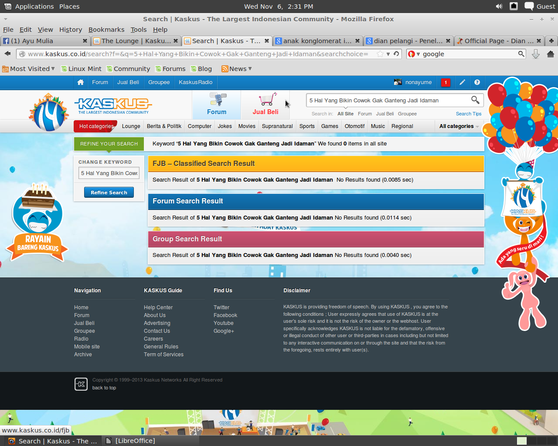Image resolution: width=558 pixels, height=446 pixels.
Task: Click Twitter link under Find Us
Action: [x=221, y=307]
